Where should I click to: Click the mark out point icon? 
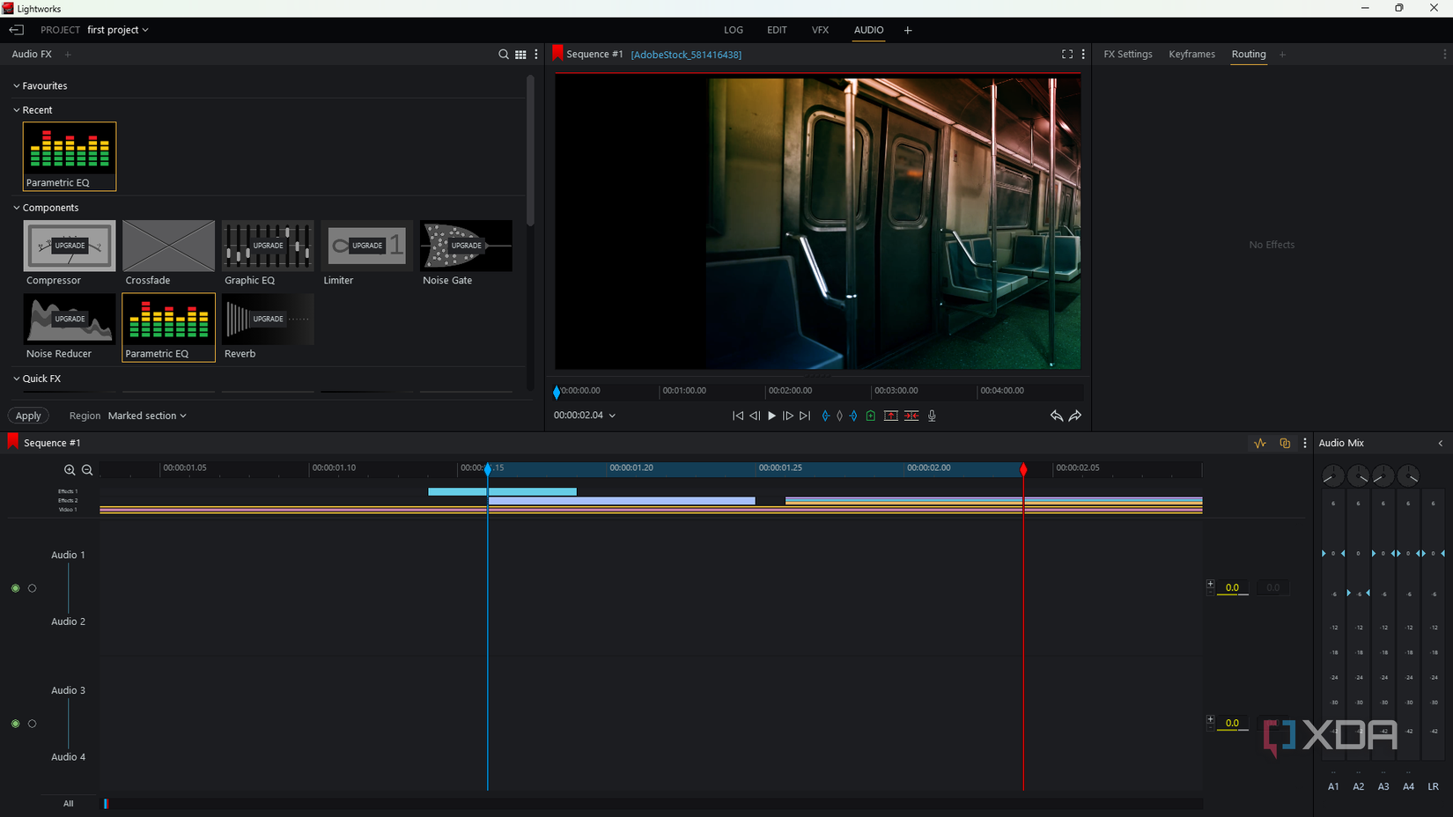(853, 416)
